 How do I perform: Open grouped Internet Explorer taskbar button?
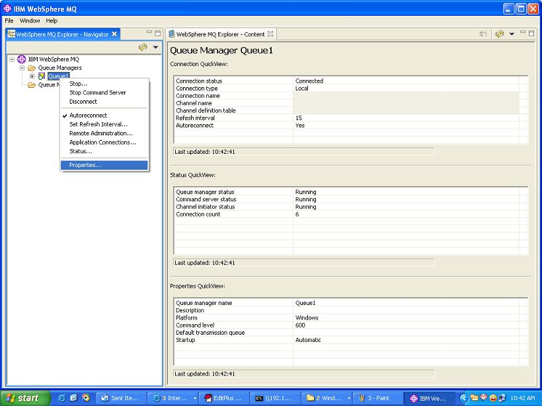(173, 398)
